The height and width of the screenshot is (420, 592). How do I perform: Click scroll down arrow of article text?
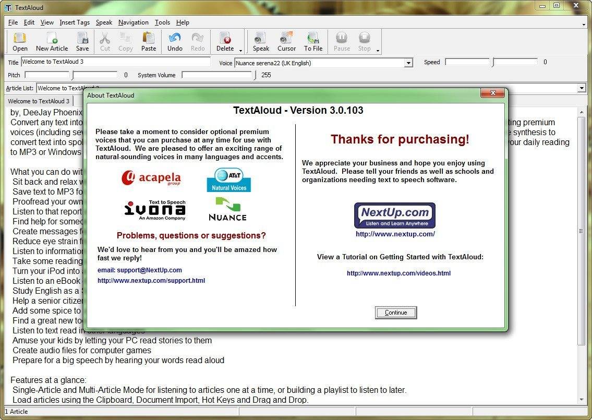pyautogui.click(x=581, y=399)
